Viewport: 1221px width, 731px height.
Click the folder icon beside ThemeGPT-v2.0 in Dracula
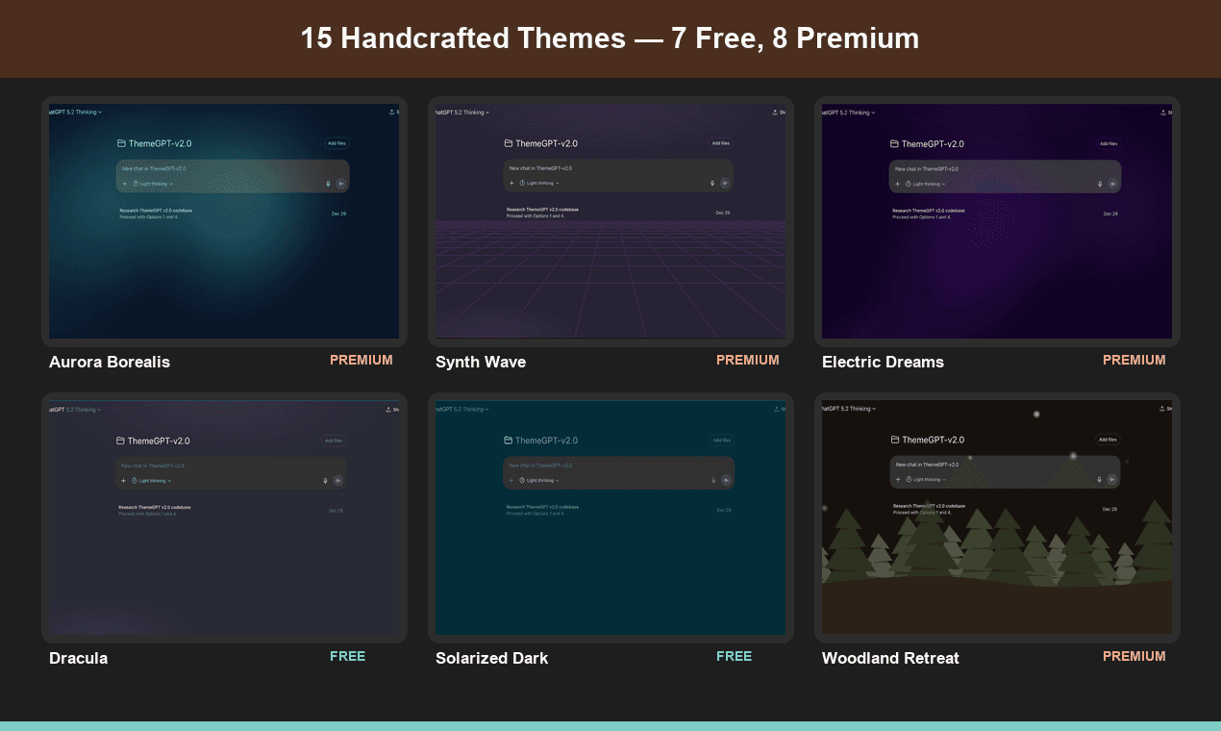(120, 440)
